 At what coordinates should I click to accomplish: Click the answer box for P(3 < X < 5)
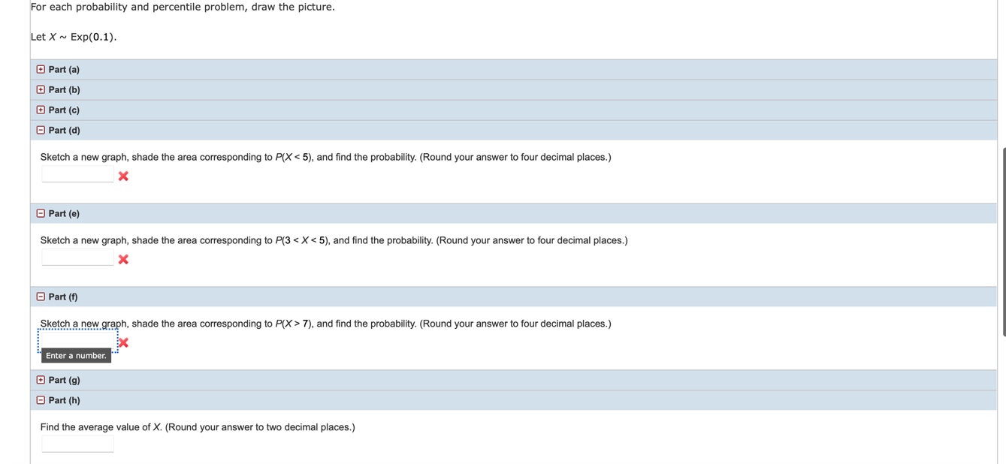point(77,257)
